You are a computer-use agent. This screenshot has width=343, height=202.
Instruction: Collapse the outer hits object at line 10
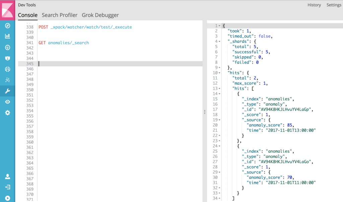pos(219,73)
